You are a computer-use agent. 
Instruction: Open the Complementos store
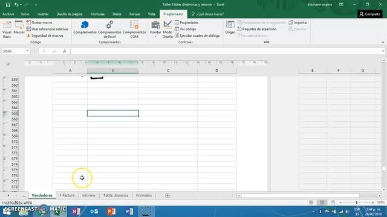point(85,28)
